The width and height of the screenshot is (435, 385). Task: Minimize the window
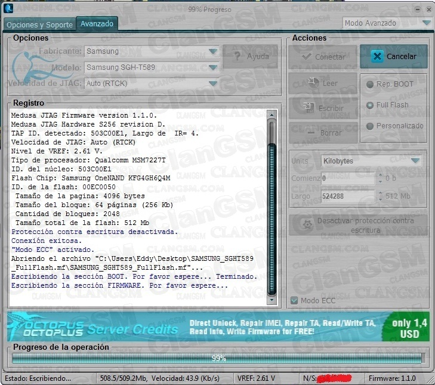click(417, 9)
